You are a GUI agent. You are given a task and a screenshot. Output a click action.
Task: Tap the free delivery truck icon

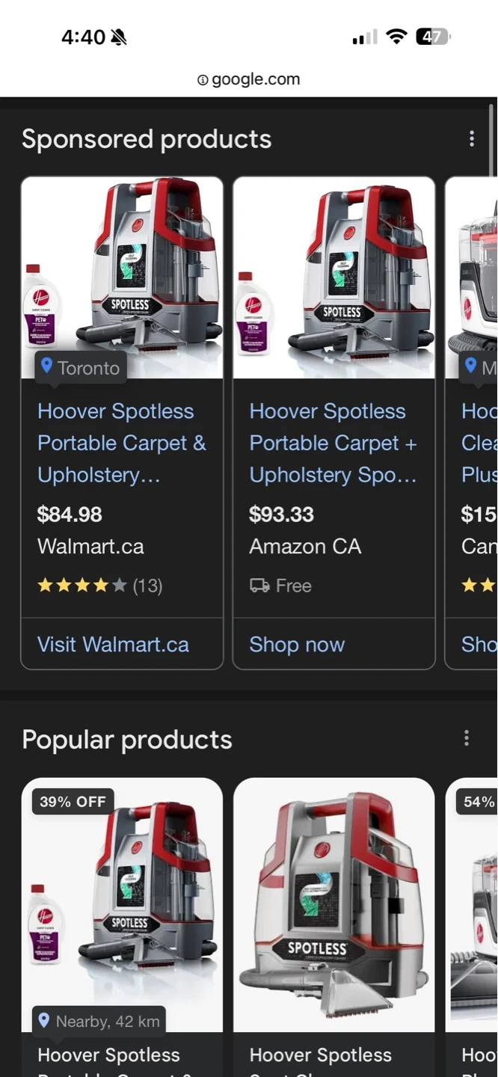259,586
